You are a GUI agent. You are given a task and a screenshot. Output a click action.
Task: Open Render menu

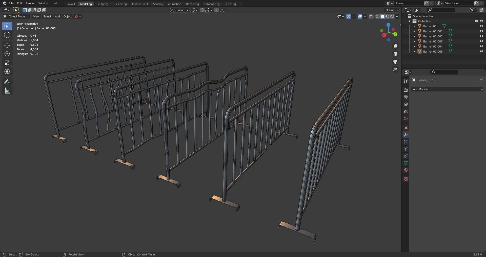30,3
